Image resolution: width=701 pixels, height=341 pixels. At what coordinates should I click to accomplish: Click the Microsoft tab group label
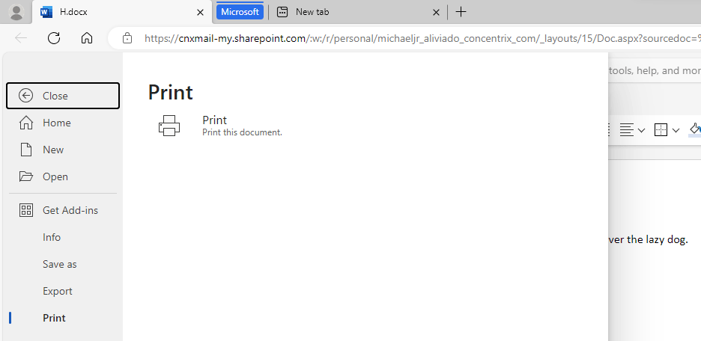pos(240,12)
